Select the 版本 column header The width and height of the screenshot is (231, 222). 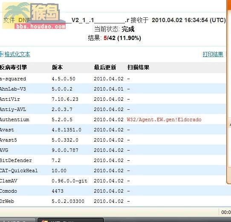pos(57,67)
